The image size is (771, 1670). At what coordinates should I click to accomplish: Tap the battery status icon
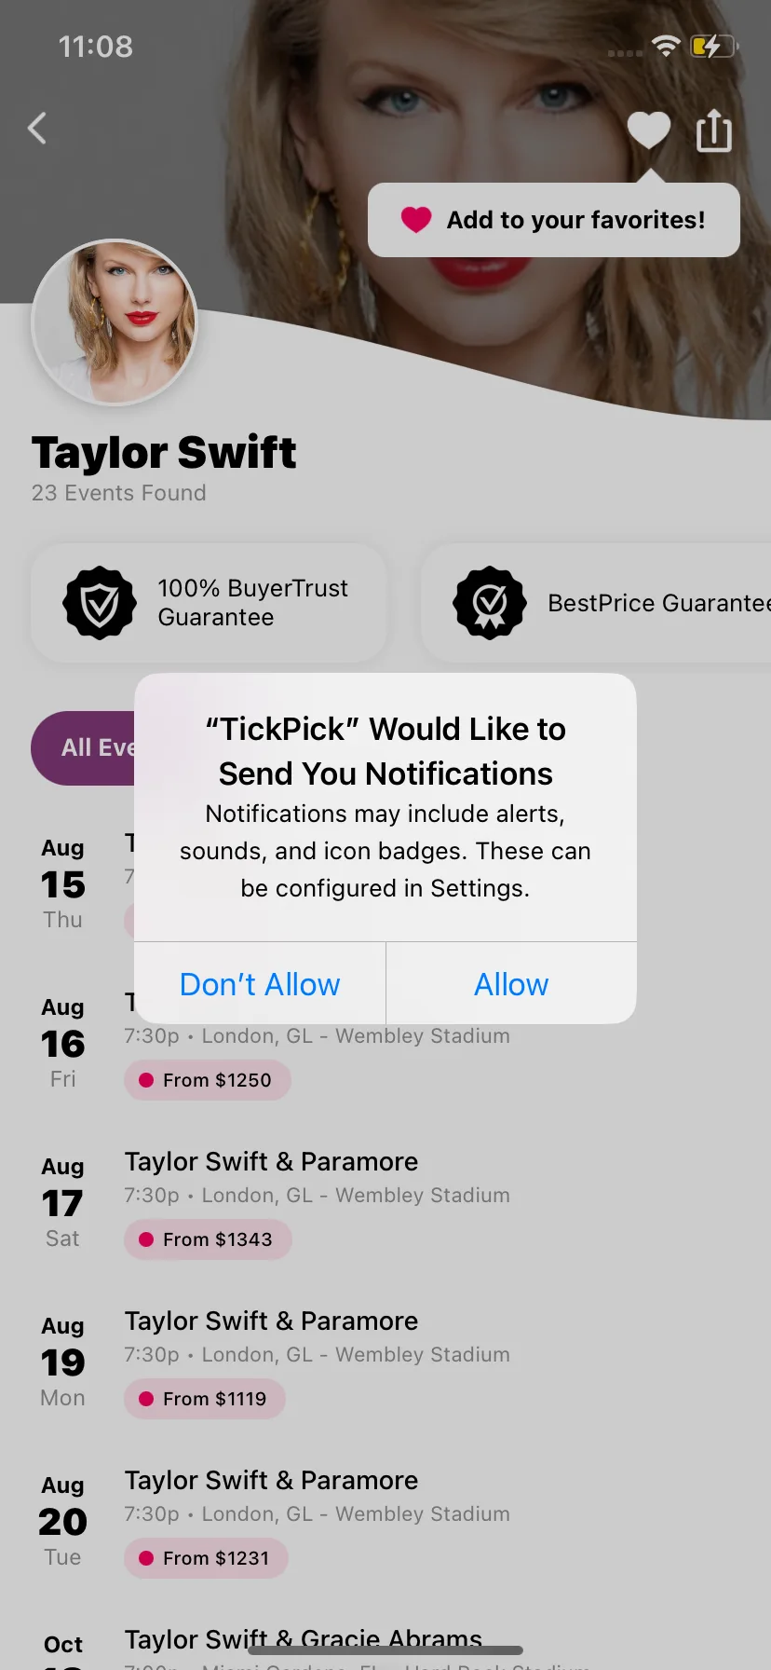pos(712,46)
